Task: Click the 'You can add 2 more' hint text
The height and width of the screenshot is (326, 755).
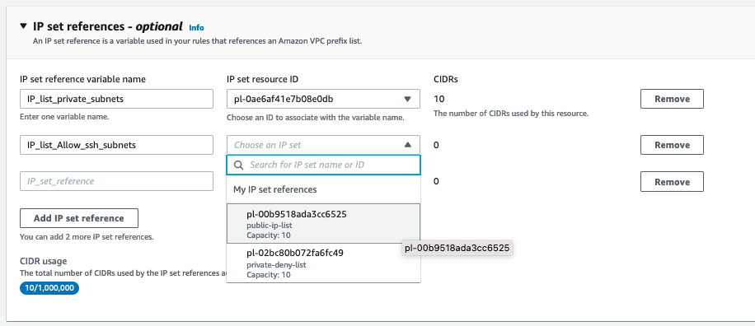Action: click(x=87, y=237)
